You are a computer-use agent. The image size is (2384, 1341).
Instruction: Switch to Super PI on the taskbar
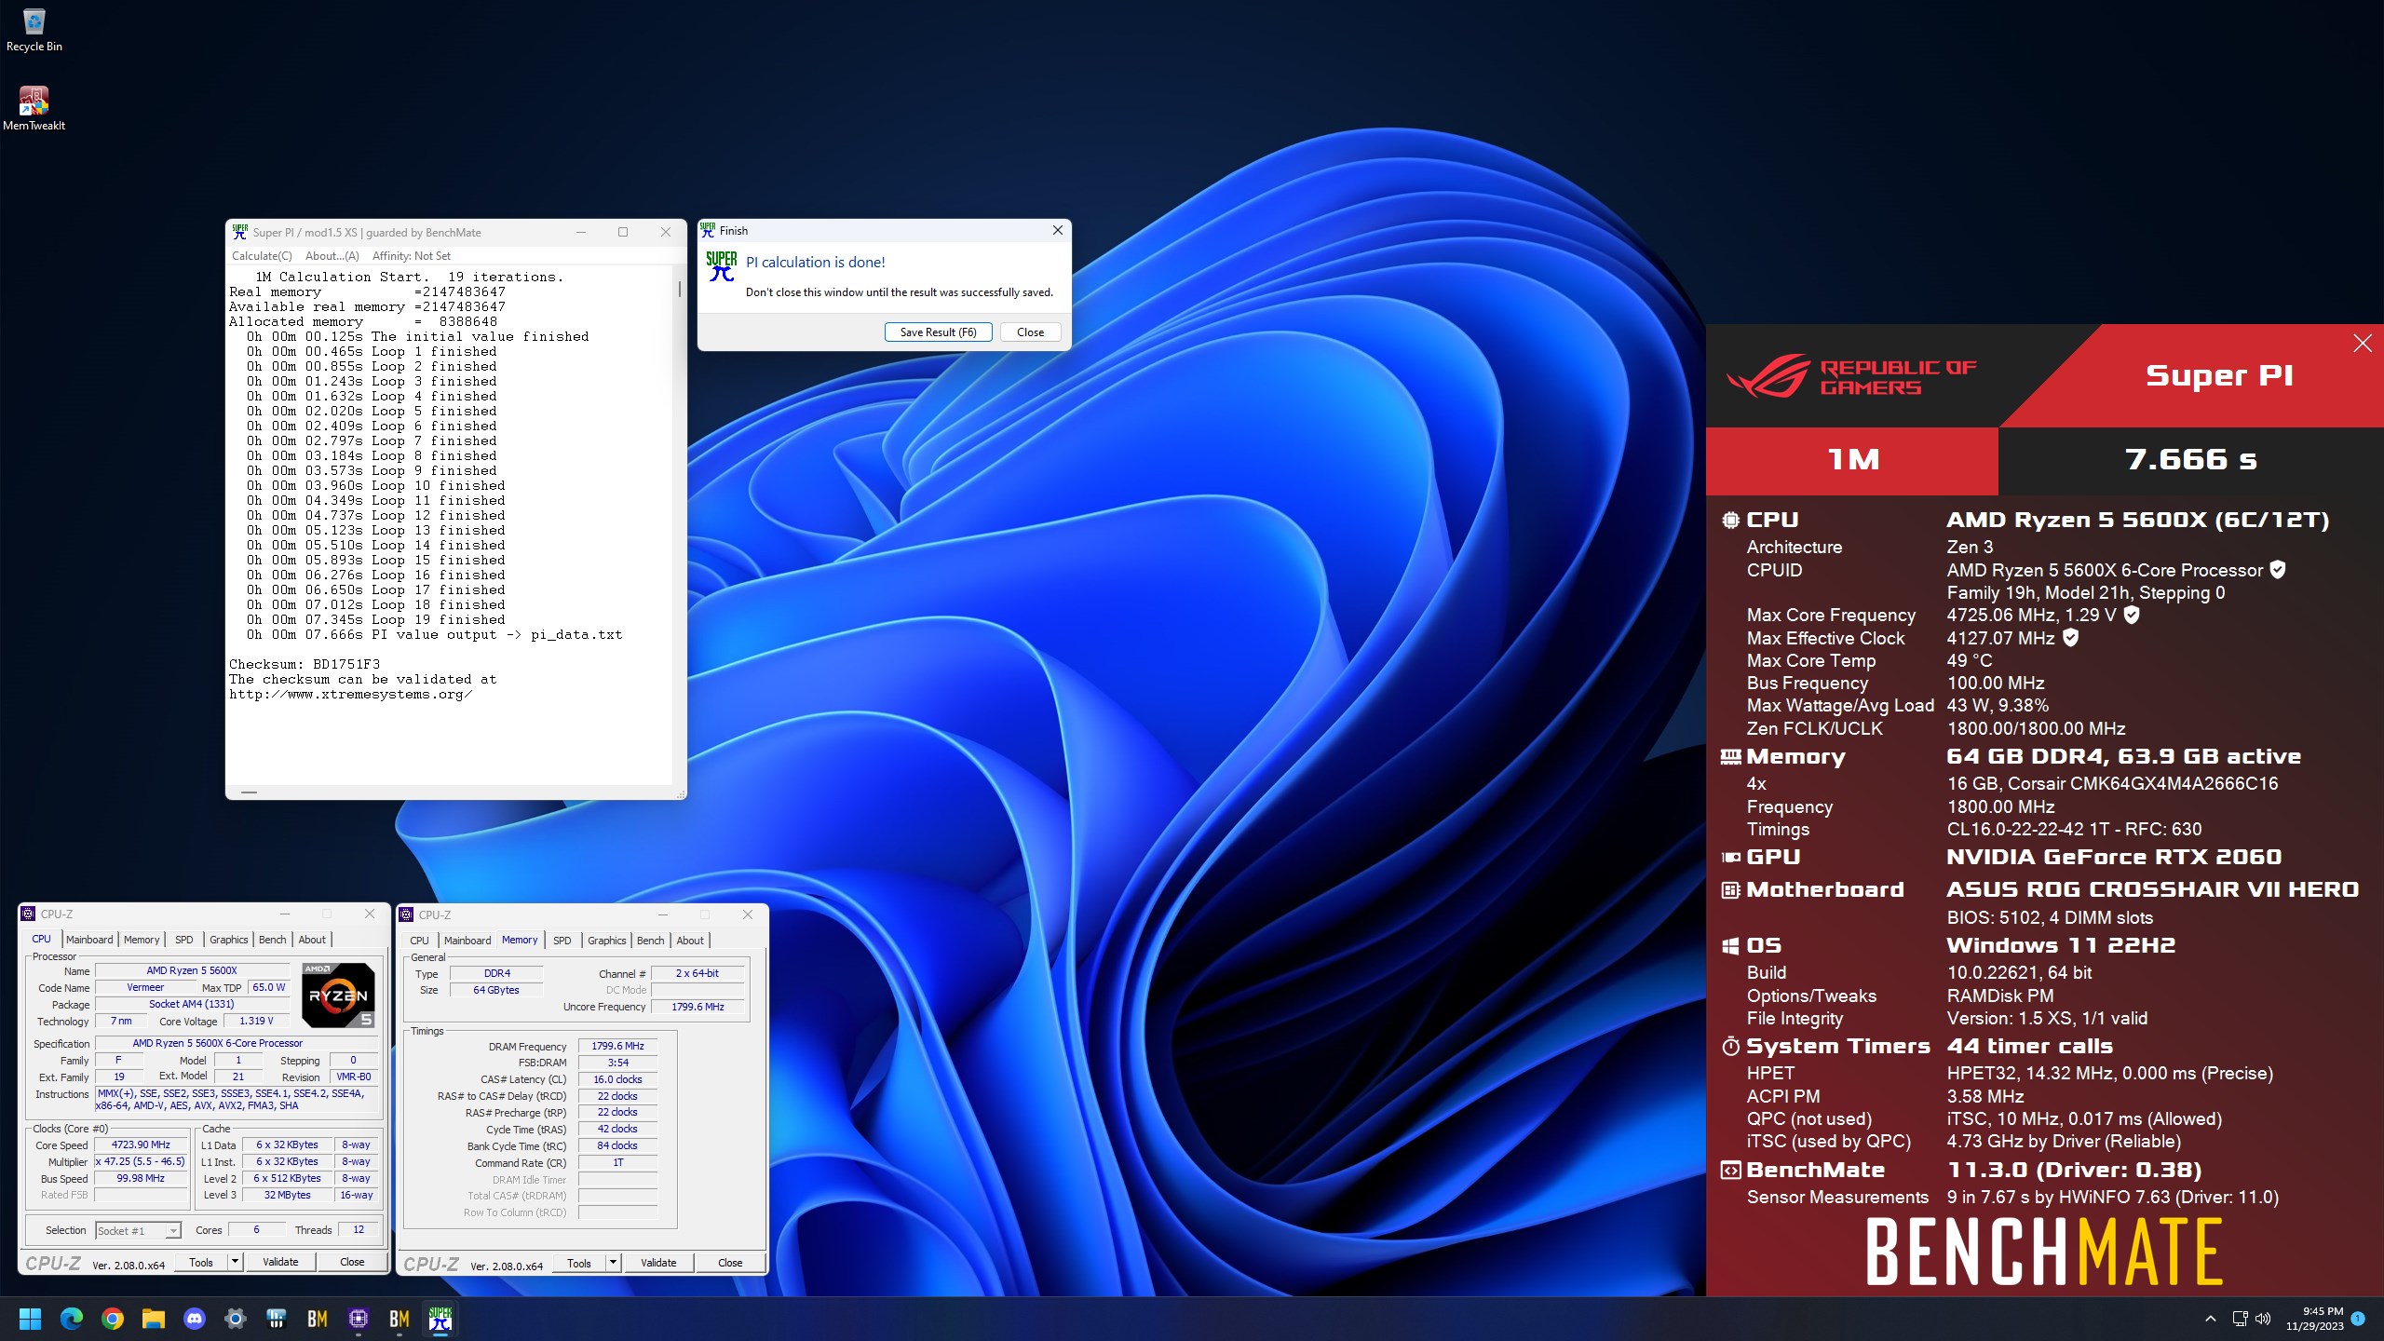point(440,1319)
